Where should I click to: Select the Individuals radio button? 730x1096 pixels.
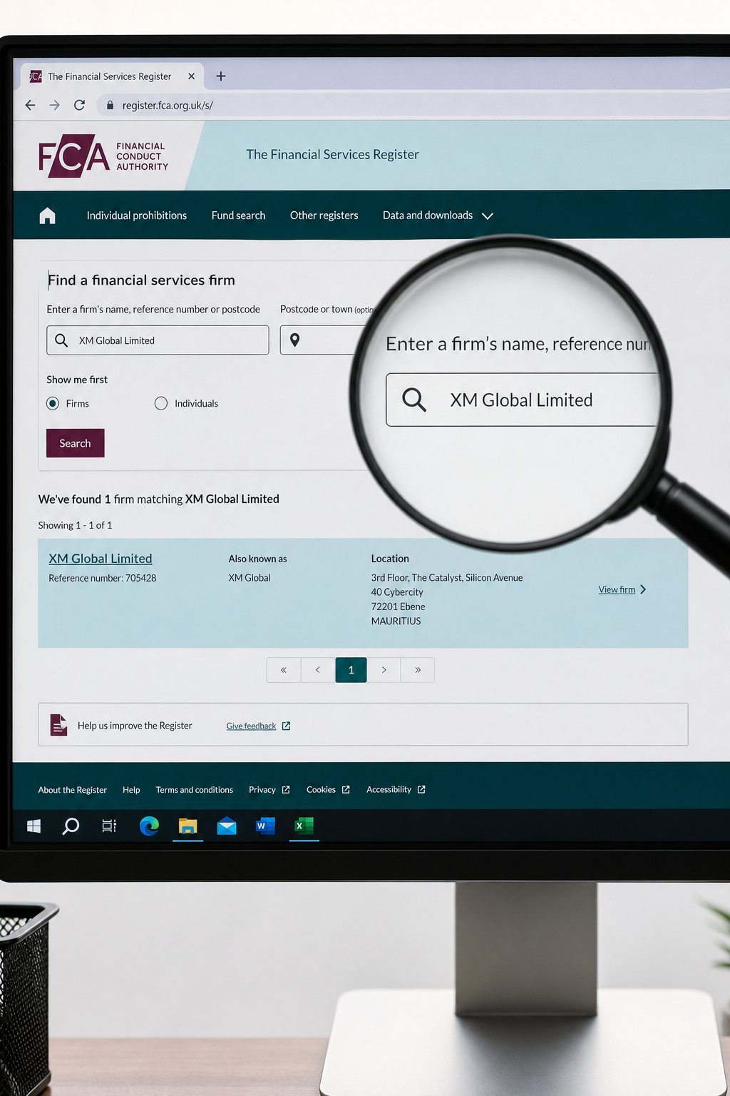tap(161, 403)
